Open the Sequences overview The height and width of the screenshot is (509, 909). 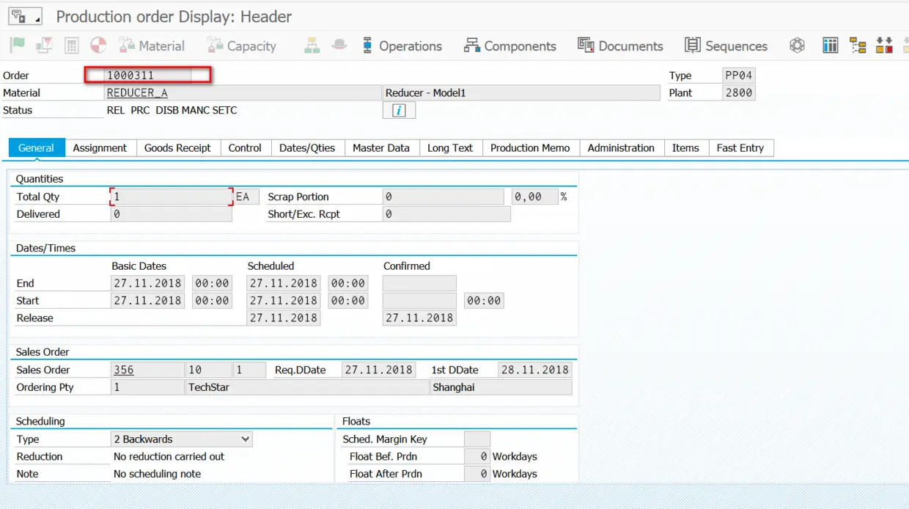726,46
